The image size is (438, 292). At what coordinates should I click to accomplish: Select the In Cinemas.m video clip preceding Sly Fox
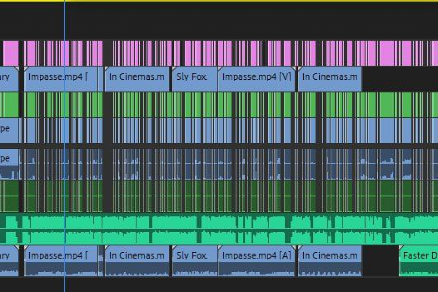(x=137, y=79)
